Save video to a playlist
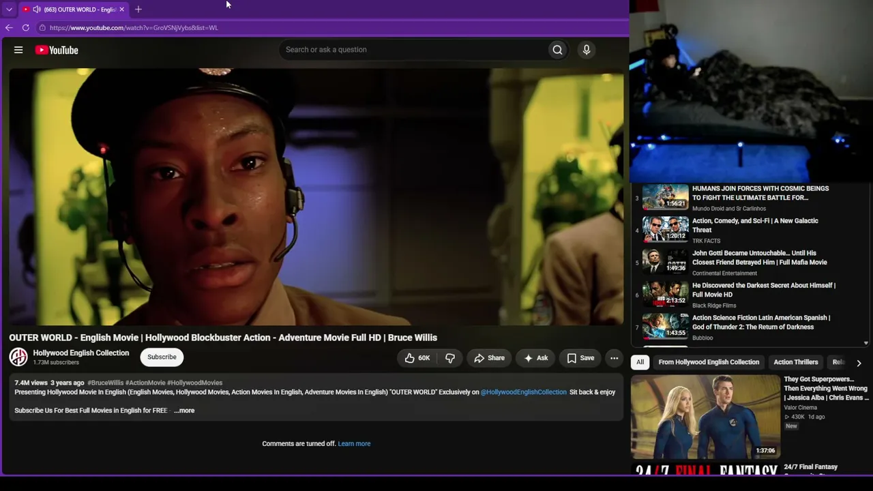Screen dimensions: 873x491 580,358
